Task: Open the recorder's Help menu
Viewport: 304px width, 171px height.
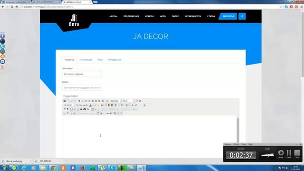Action: tap(250, 144)
